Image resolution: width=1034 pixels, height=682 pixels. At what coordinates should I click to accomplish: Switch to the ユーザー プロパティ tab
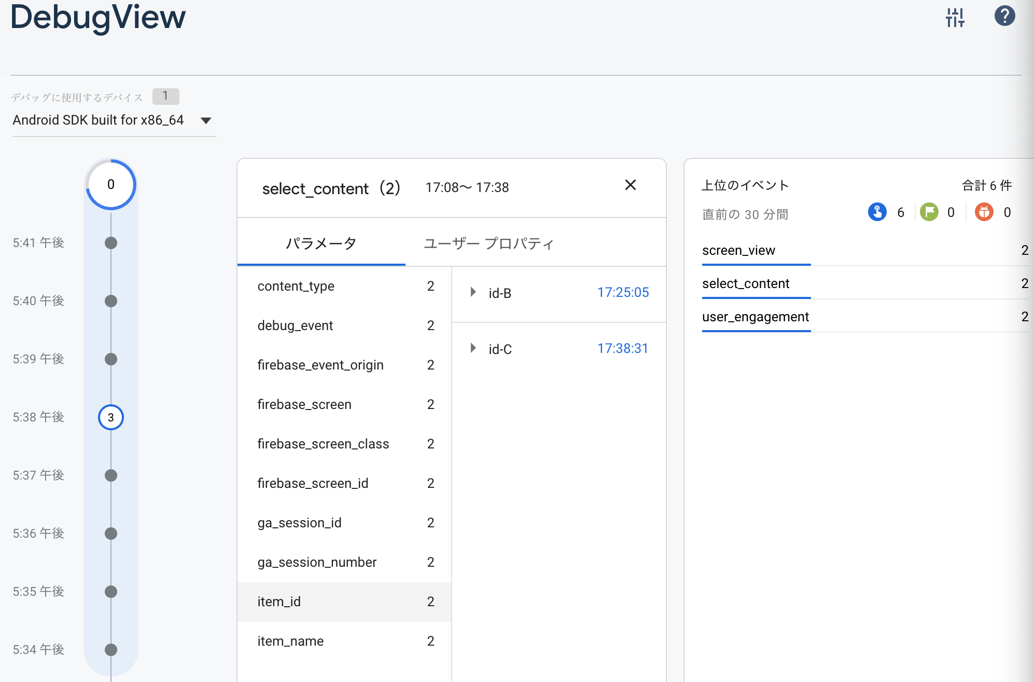coord(488,243)
